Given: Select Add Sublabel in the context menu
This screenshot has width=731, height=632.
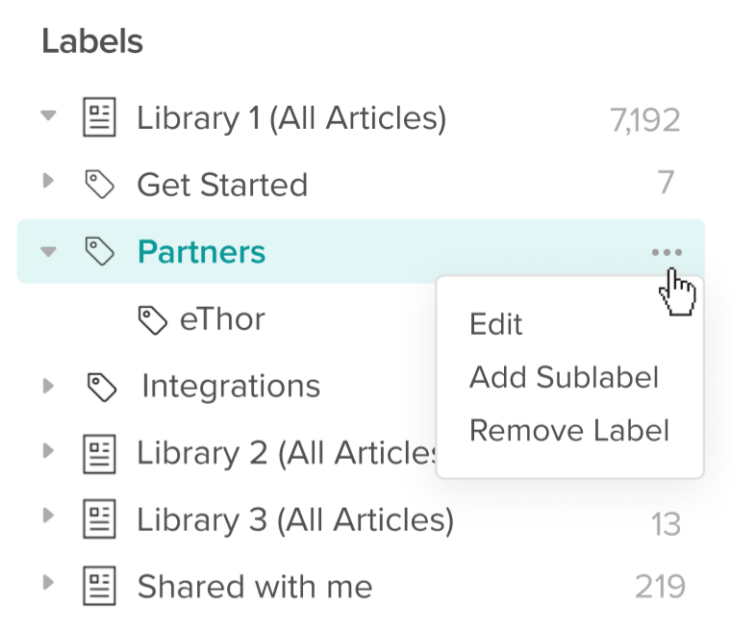Looking at the screenshot, I should [564, 377].
